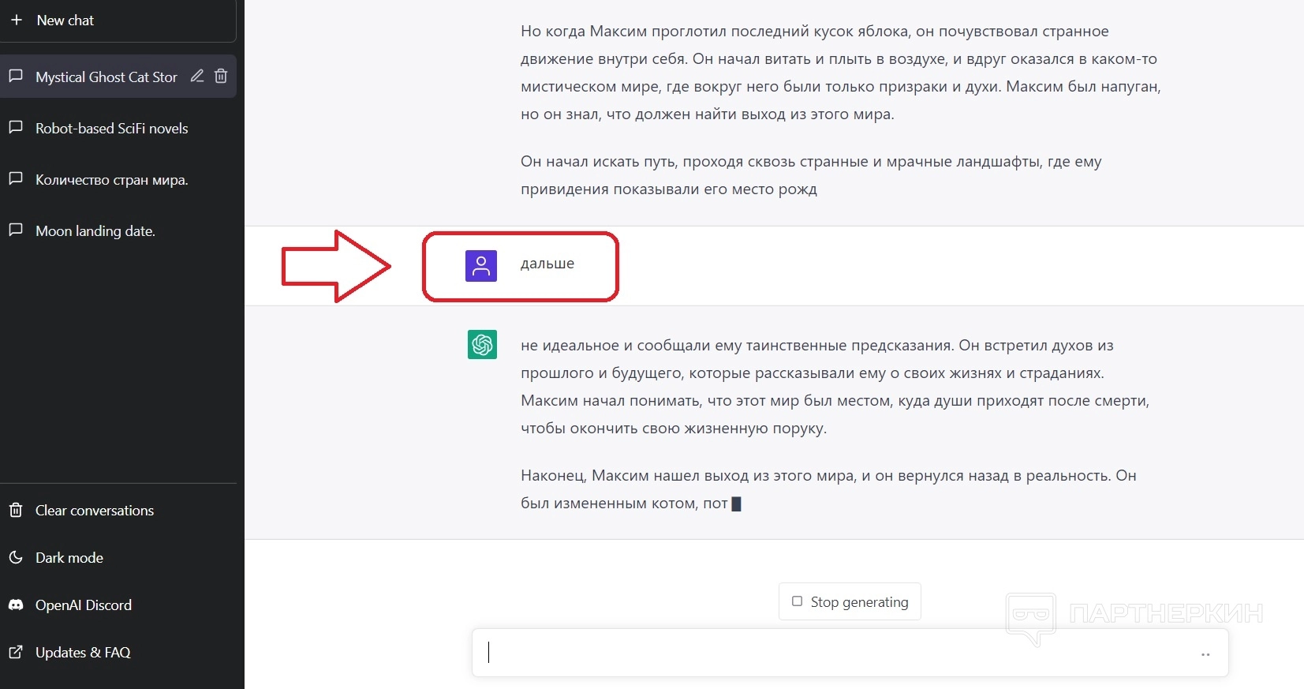Click the external link icon beside Updates & FAQ
Viewport: 1304px width, 689px height.
[x=16, y=652]
